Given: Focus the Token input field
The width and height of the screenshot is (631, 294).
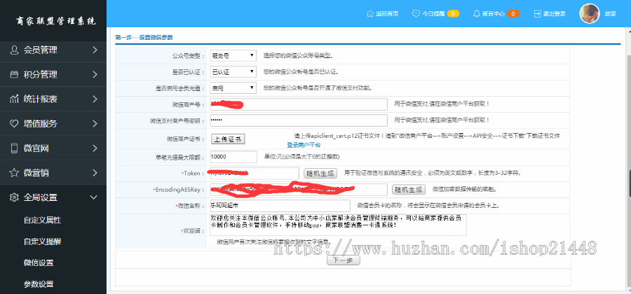Looking at the screenshot, I should tap(255, 173).
